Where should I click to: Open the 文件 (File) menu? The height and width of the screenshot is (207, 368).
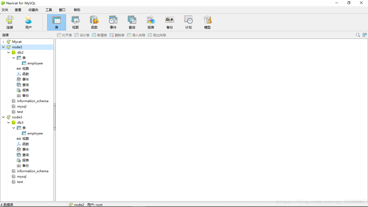[5, 10]
